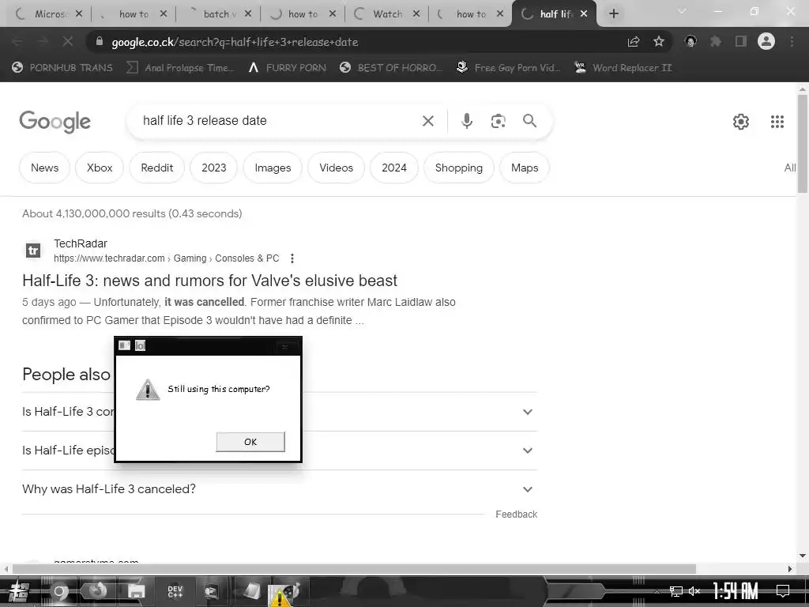Start a voice search with microphone
Screen dimensions: 809x607
(466, 121)
